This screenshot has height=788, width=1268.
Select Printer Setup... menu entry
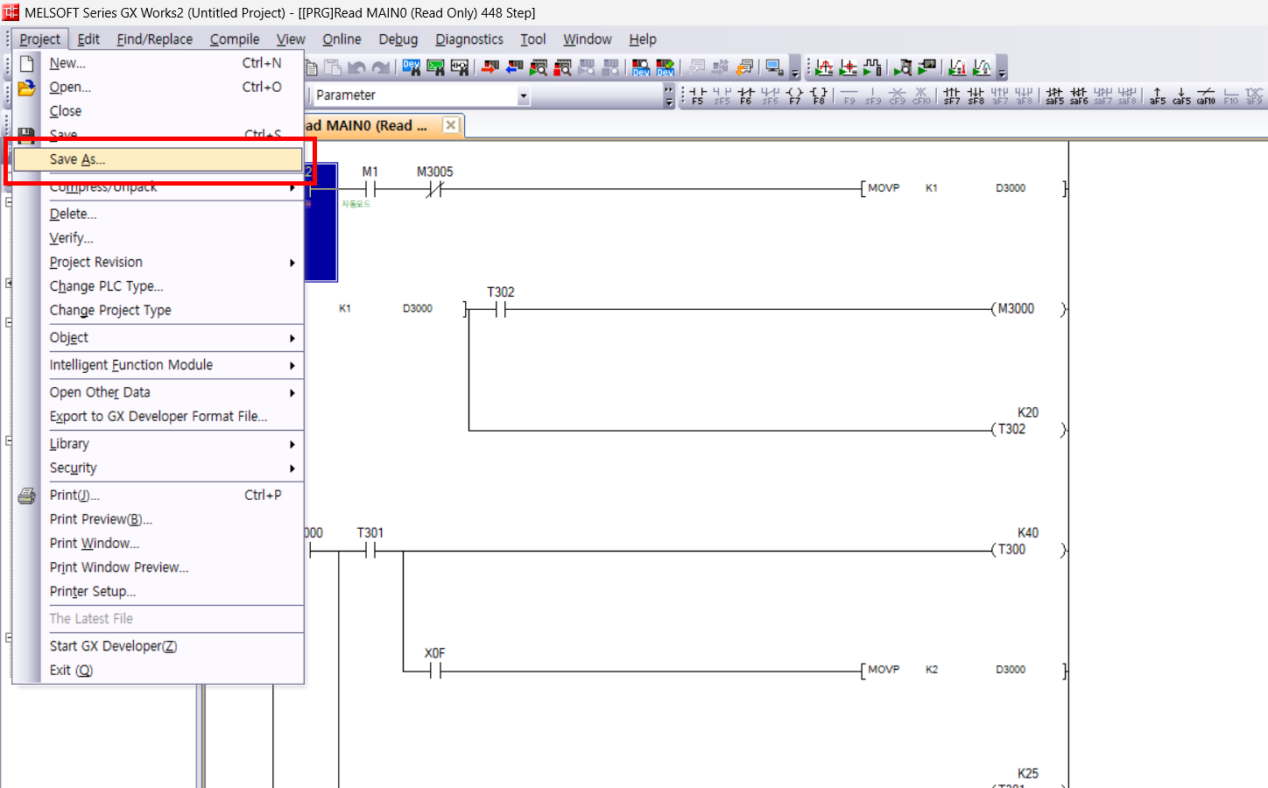(158, 591)
